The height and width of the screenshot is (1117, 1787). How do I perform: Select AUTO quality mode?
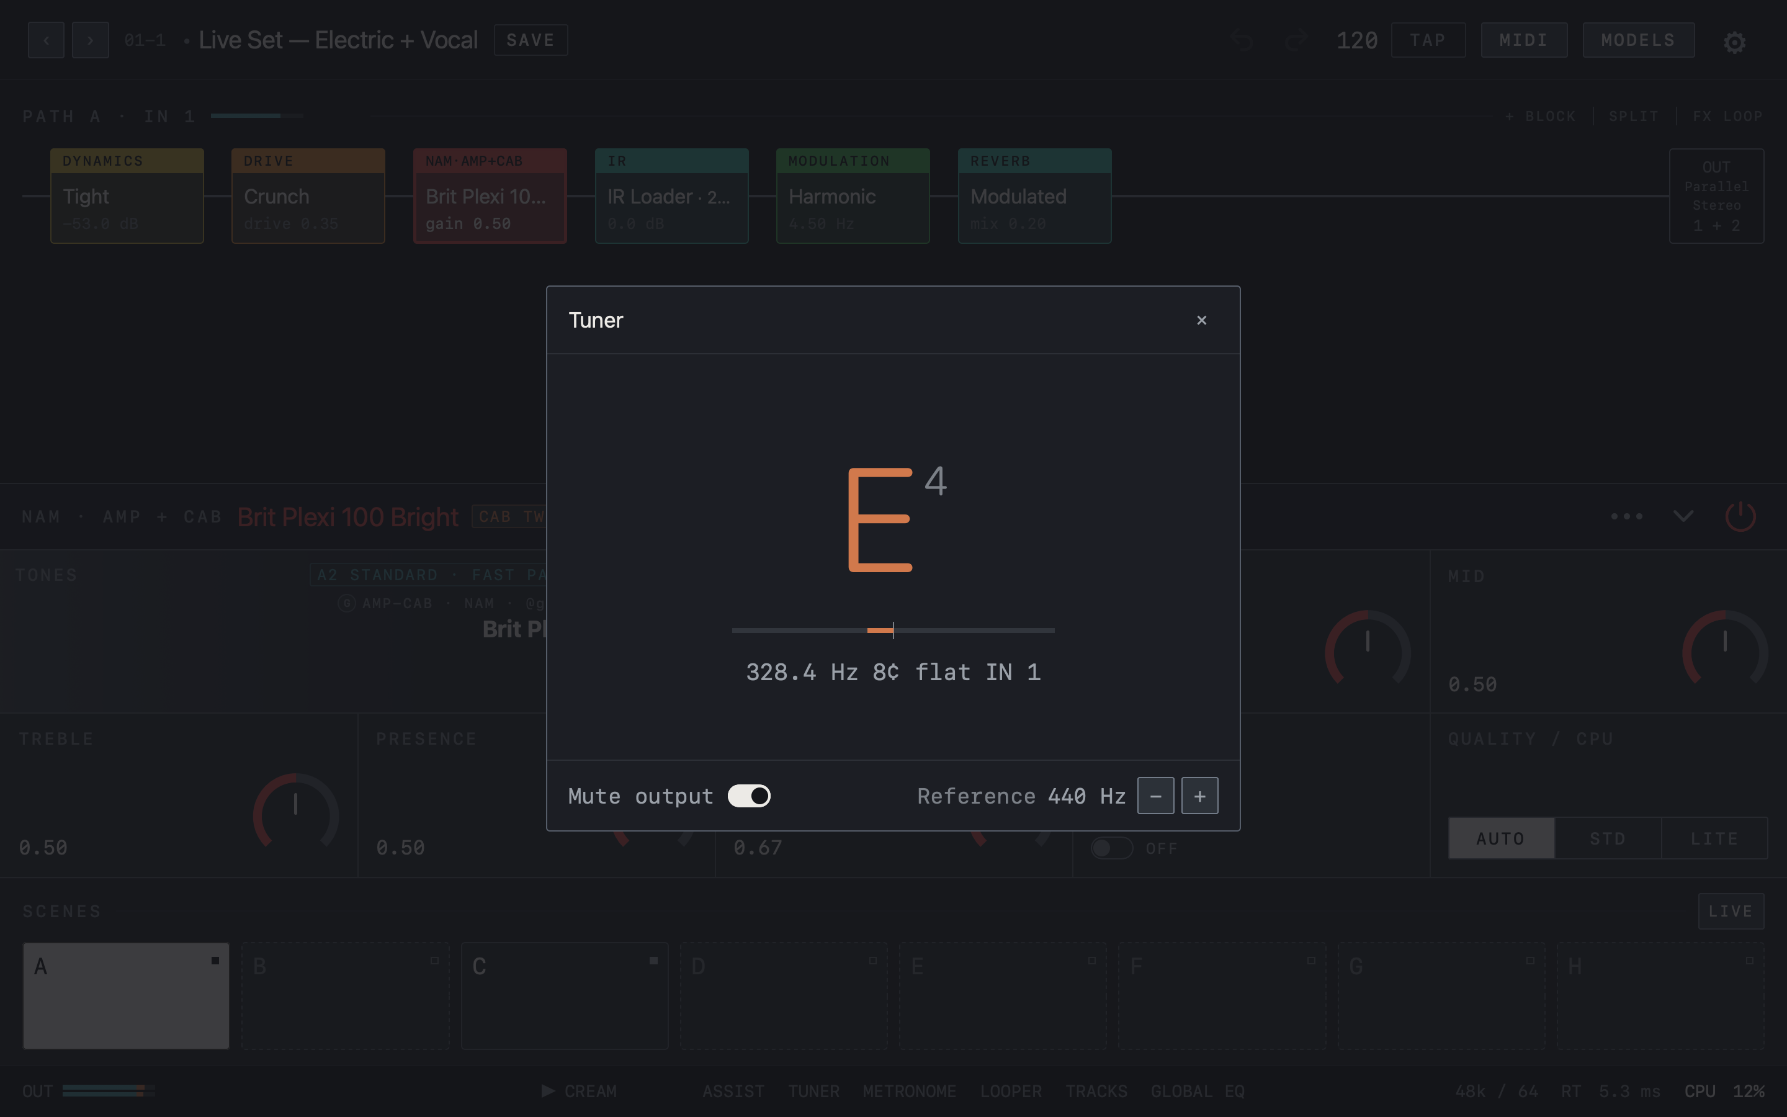[1501, 838]
